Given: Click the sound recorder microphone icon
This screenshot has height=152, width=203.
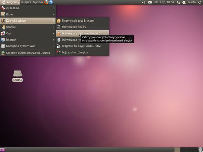Looking at the screenshot, I should [58, 52].
